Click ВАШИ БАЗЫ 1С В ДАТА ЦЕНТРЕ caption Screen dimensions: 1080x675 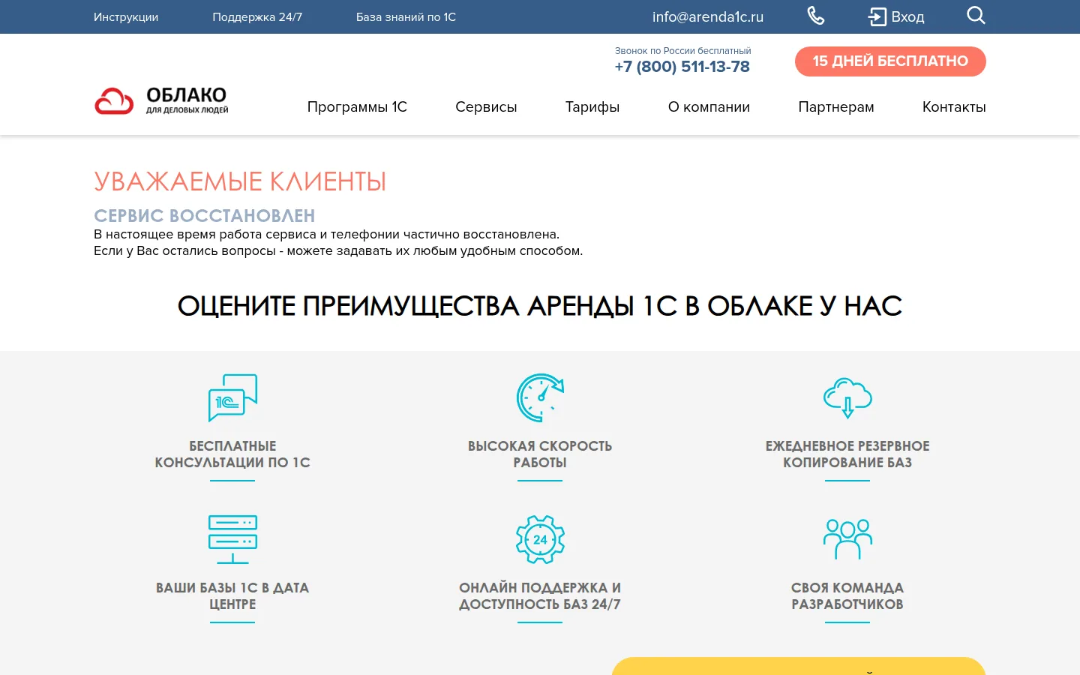click(232, 595)
